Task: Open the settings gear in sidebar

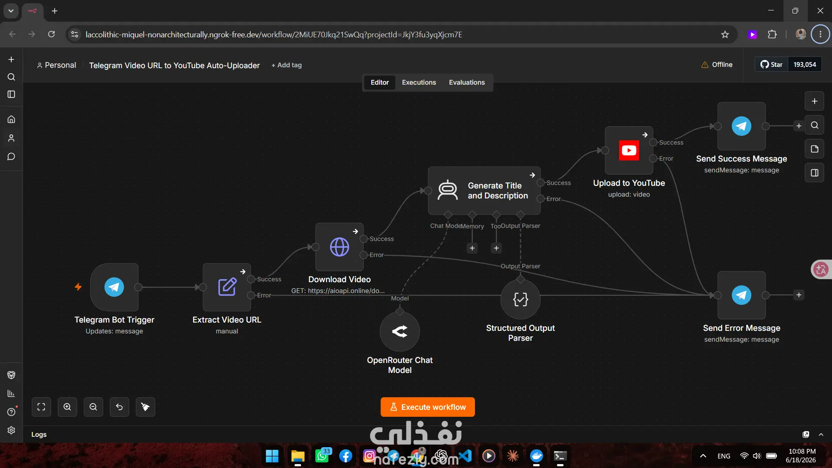Action: [x=11, y=430]
